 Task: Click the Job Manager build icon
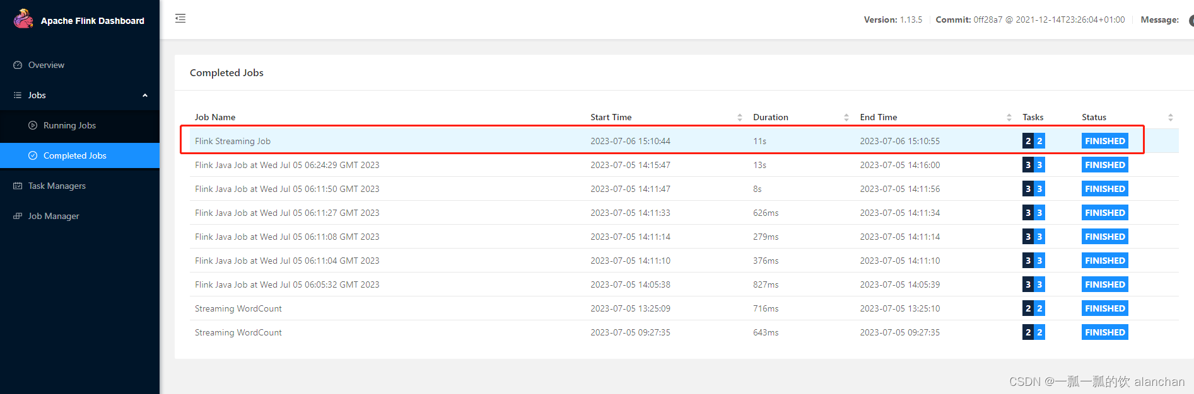coord(18,216)
